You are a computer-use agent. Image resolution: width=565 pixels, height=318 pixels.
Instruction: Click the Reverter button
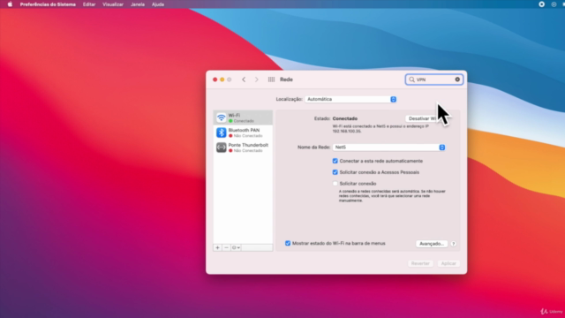click(420, 263)
